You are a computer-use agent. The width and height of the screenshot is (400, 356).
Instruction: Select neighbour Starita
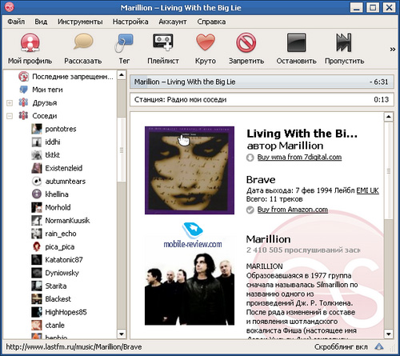coord(56,286)
